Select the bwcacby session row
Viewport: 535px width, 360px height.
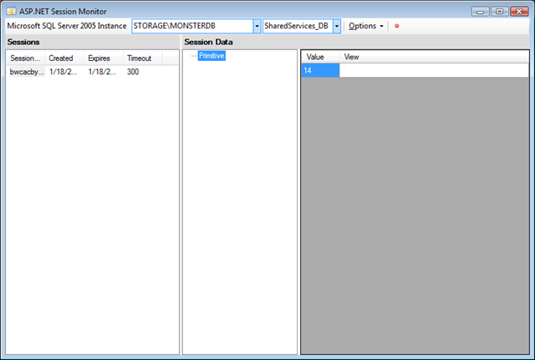pyautogui.click(x=92, y=72)
